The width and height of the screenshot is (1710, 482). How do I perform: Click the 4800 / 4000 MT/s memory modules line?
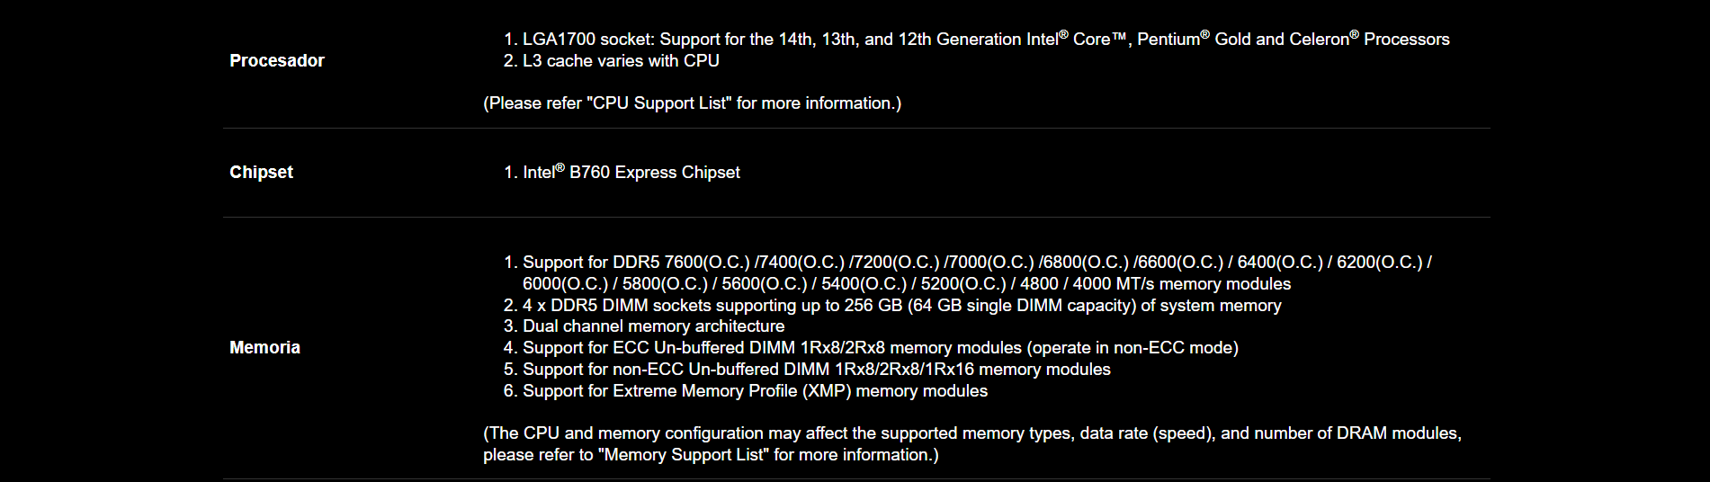tap(907, 283)
